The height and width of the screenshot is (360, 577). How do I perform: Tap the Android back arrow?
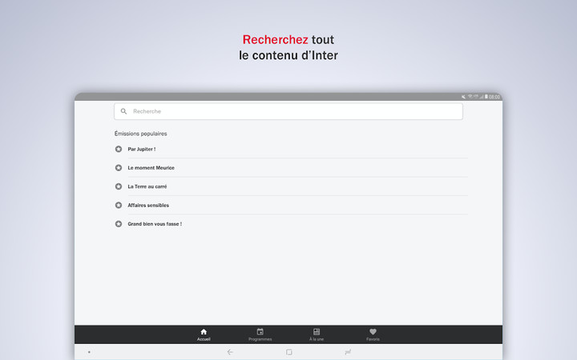tap(230, 352)
